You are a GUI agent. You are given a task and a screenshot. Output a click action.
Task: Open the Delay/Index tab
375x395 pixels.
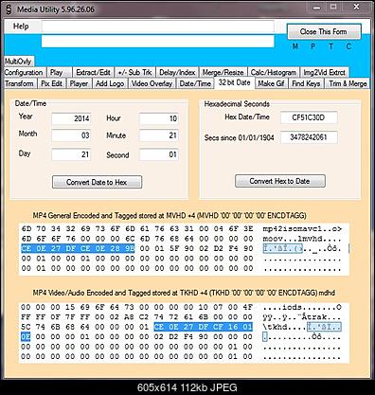[177, 72]
